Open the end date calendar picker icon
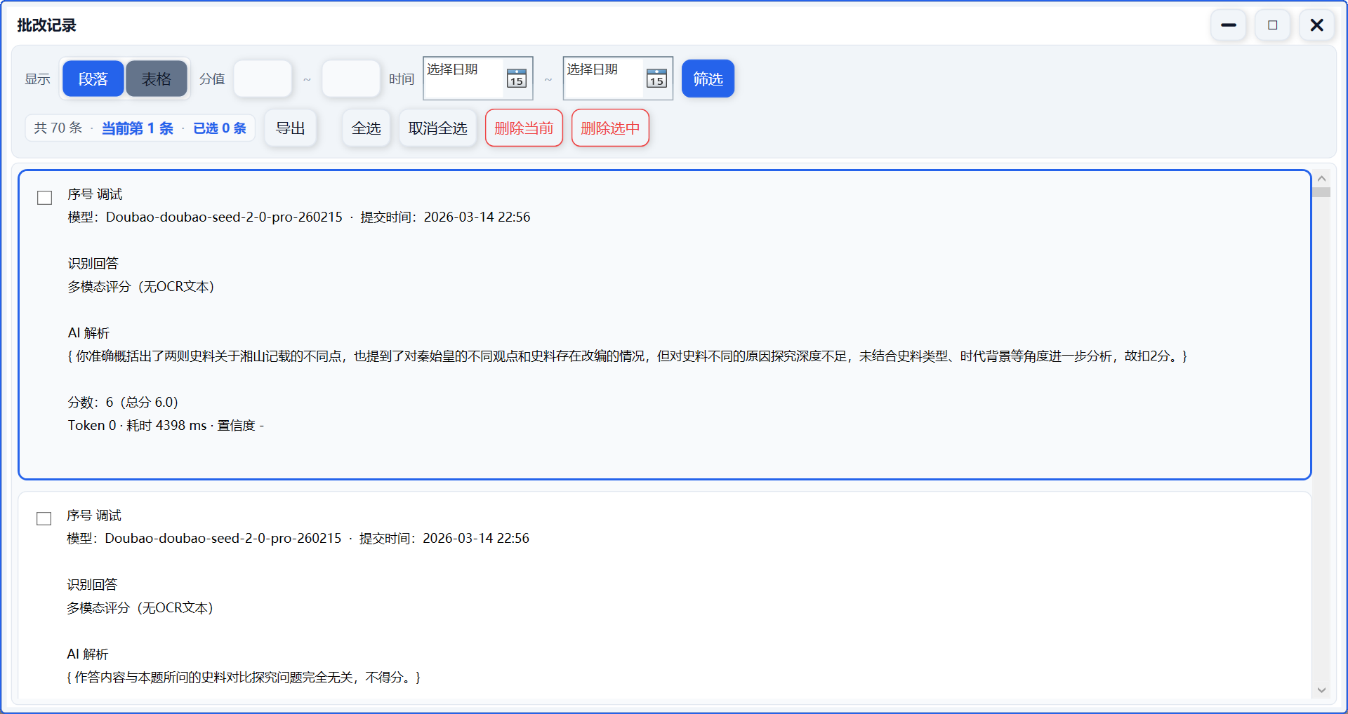 click(x=656, y=79)
